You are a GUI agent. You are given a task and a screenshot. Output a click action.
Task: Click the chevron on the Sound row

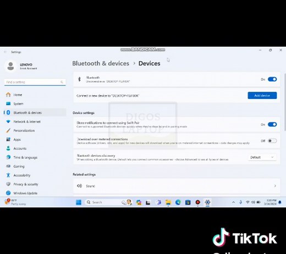click(275, 186)
